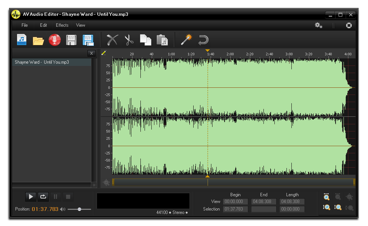Click the 3:00 mark on timeline ruler
This screenshot has width=368, height=226.
[289, 54]
